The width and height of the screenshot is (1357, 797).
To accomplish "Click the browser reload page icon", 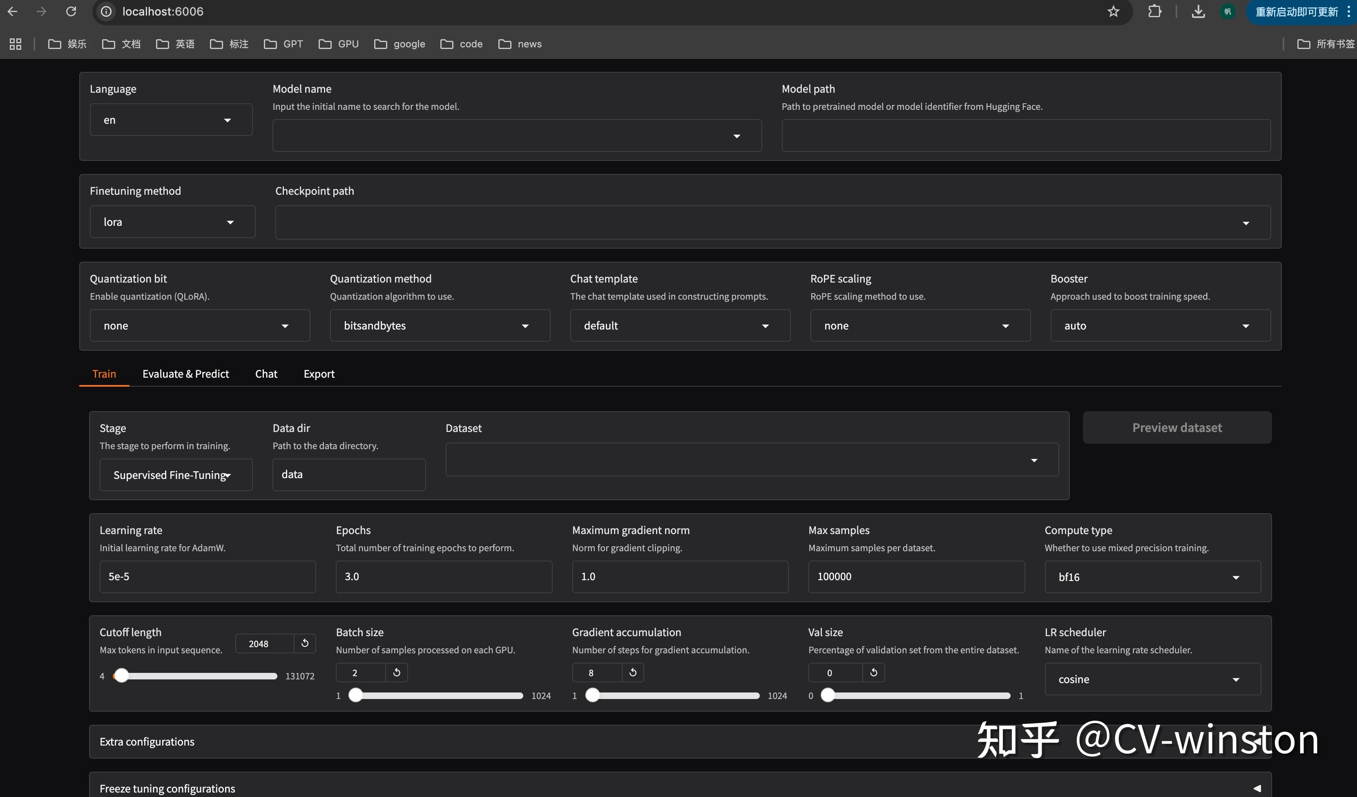I will tap(71, 11).
